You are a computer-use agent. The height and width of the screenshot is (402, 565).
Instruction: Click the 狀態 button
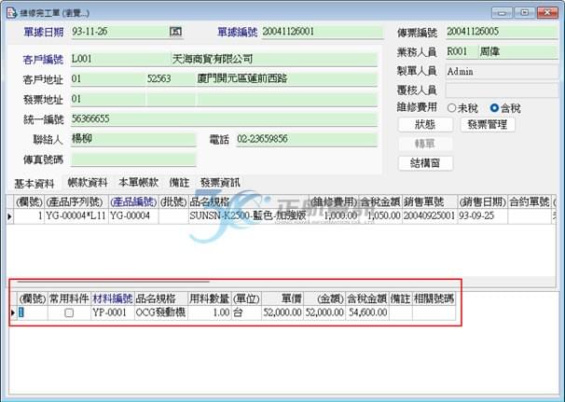click(425, 125)
